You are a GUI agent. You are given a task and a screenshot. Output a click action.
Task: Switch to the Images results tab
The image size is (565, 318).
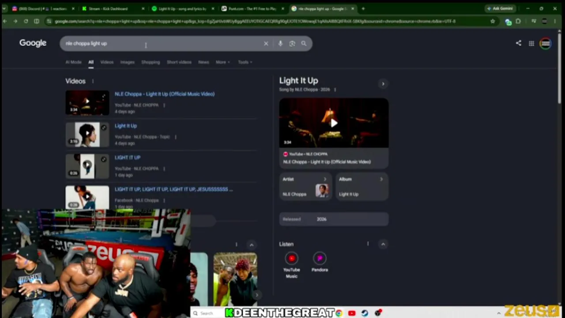pos(127,62)
